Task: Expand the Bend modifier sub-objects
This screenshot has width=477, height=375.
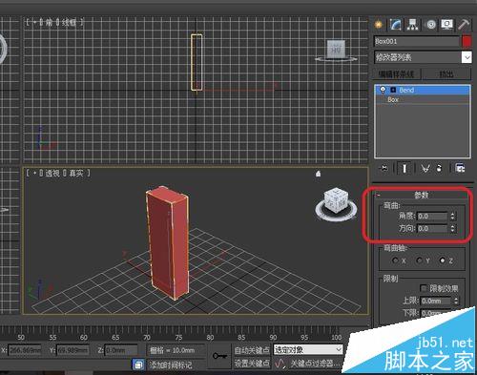Action: (393, 90)
